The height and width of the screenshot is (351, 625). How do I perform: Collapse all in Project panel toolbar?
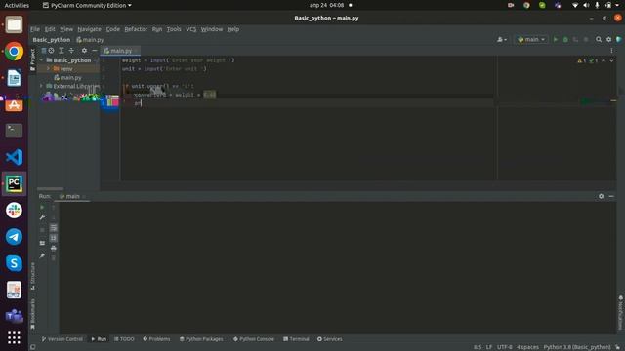(x=71, y=51)
